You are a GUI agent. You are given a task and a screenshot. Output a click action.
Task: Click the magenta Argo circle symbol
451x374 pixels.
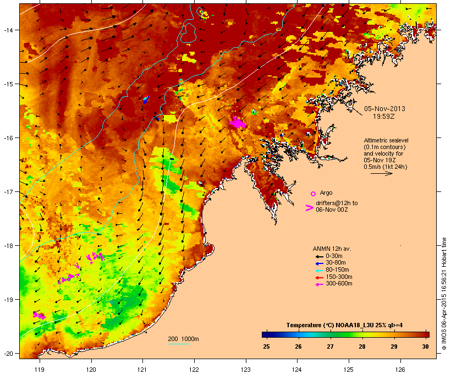tap(313, 194)
